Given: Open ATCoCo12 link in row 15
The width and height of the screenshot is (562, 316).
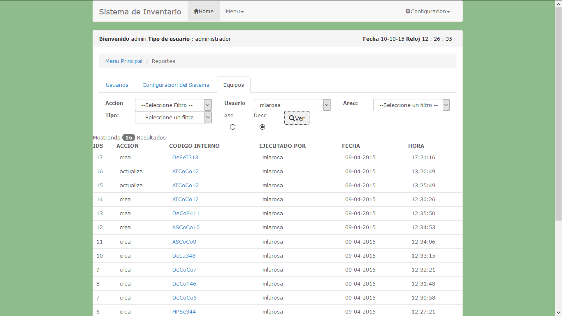Looking at the screenshot, I should 186,185.
